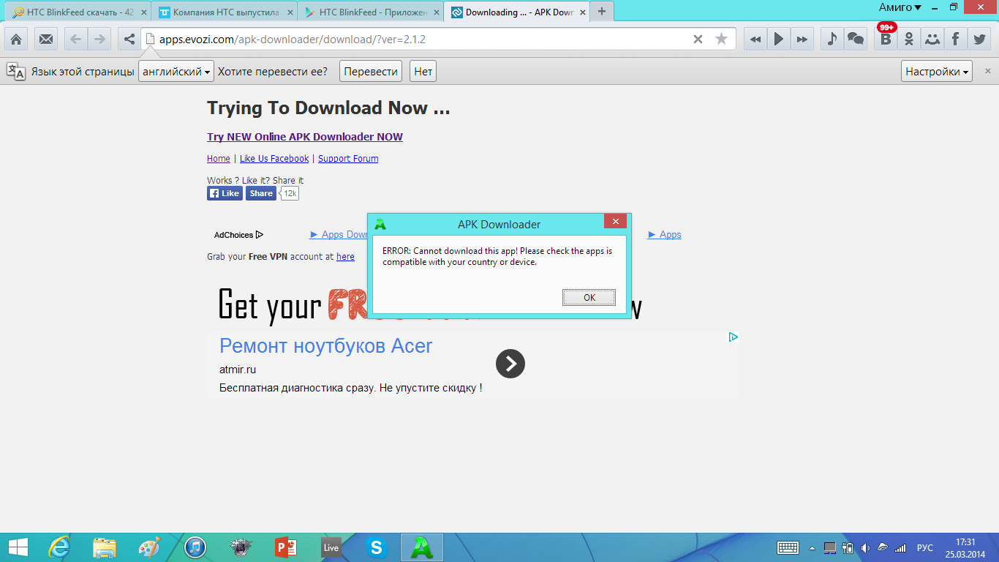Open the Facebook icon in the toolbar
Viewport: 999px width, 562px height.
point(956,39)
